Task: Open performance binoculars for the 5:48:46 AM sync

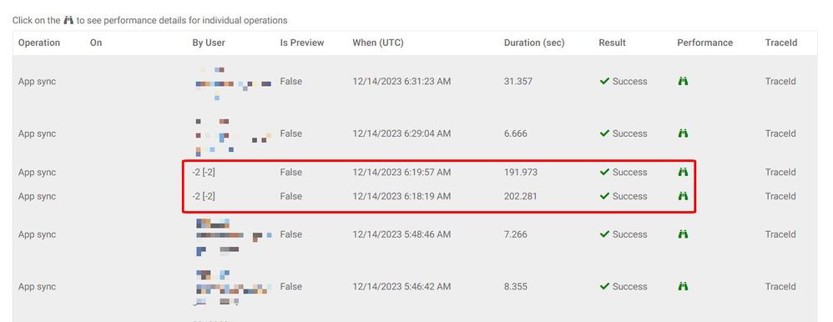Action: pos(684,234)
